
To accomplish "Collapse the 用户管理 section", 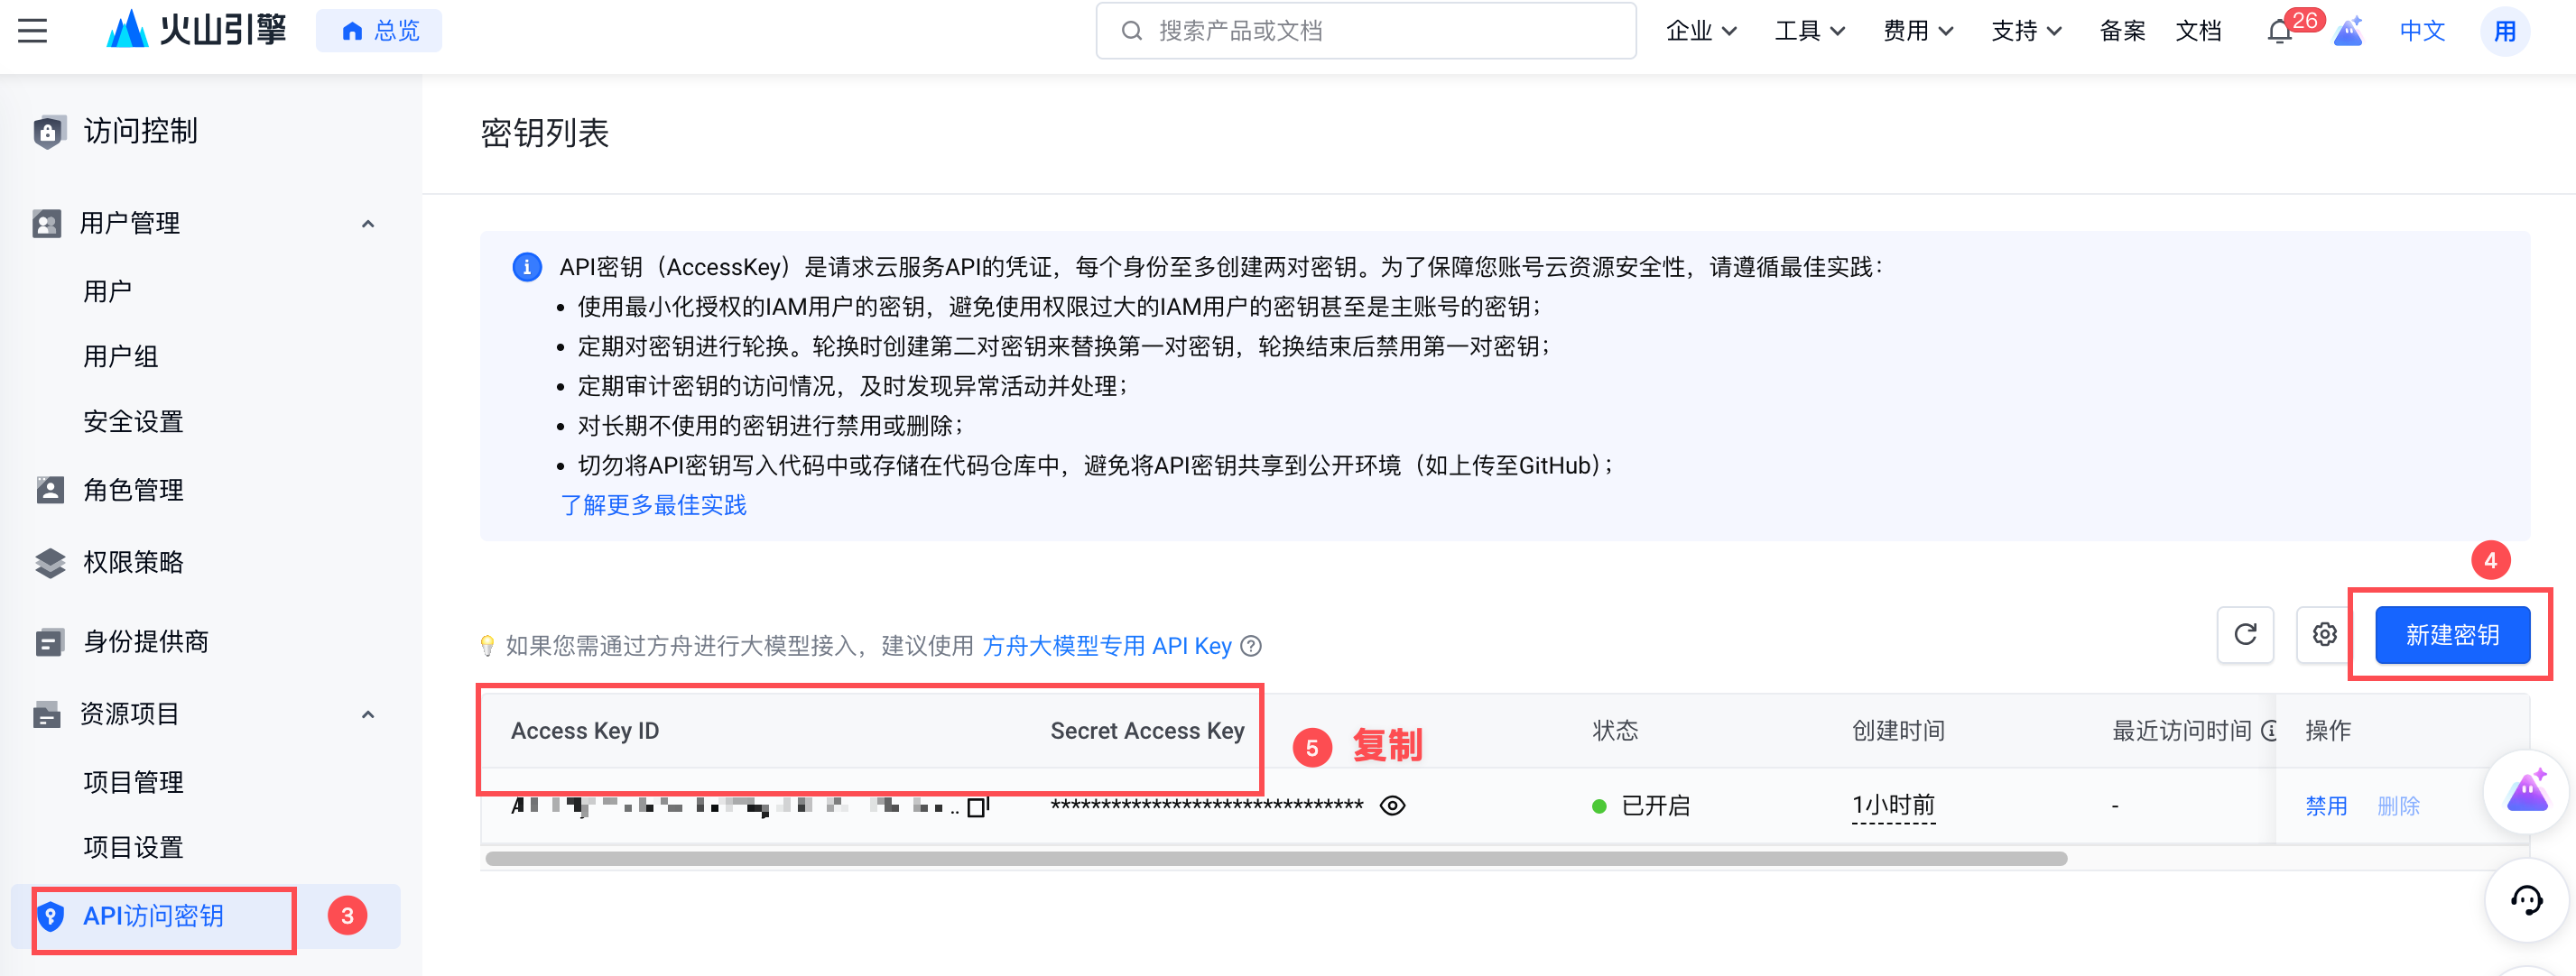I will click(368, 224).
